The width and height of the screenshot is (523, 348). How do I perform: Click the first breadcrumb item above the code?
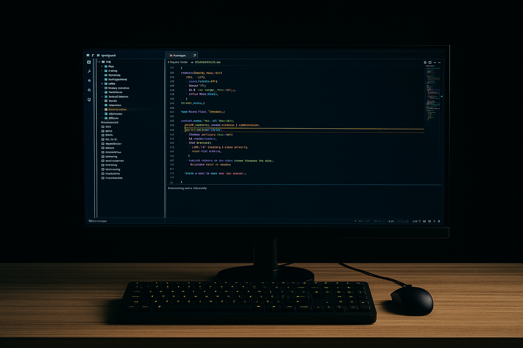click(178, 62)
